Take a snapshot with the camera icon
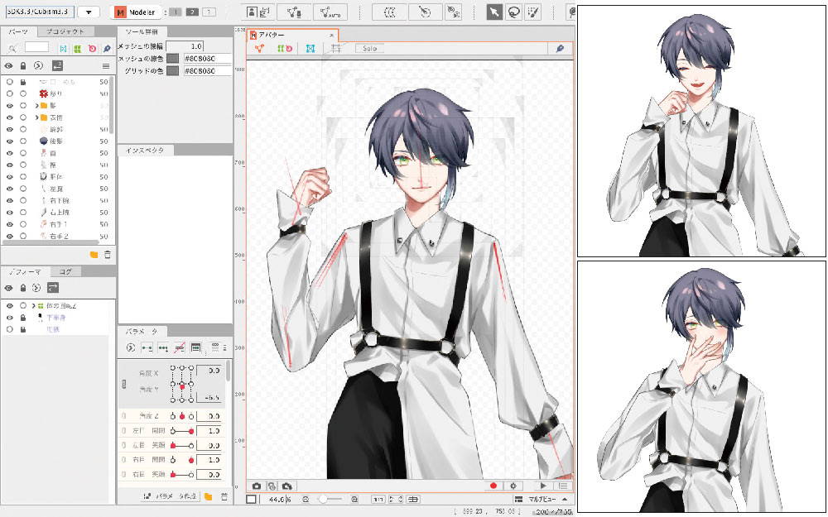 pyautogui.click(x=257, y=486)
